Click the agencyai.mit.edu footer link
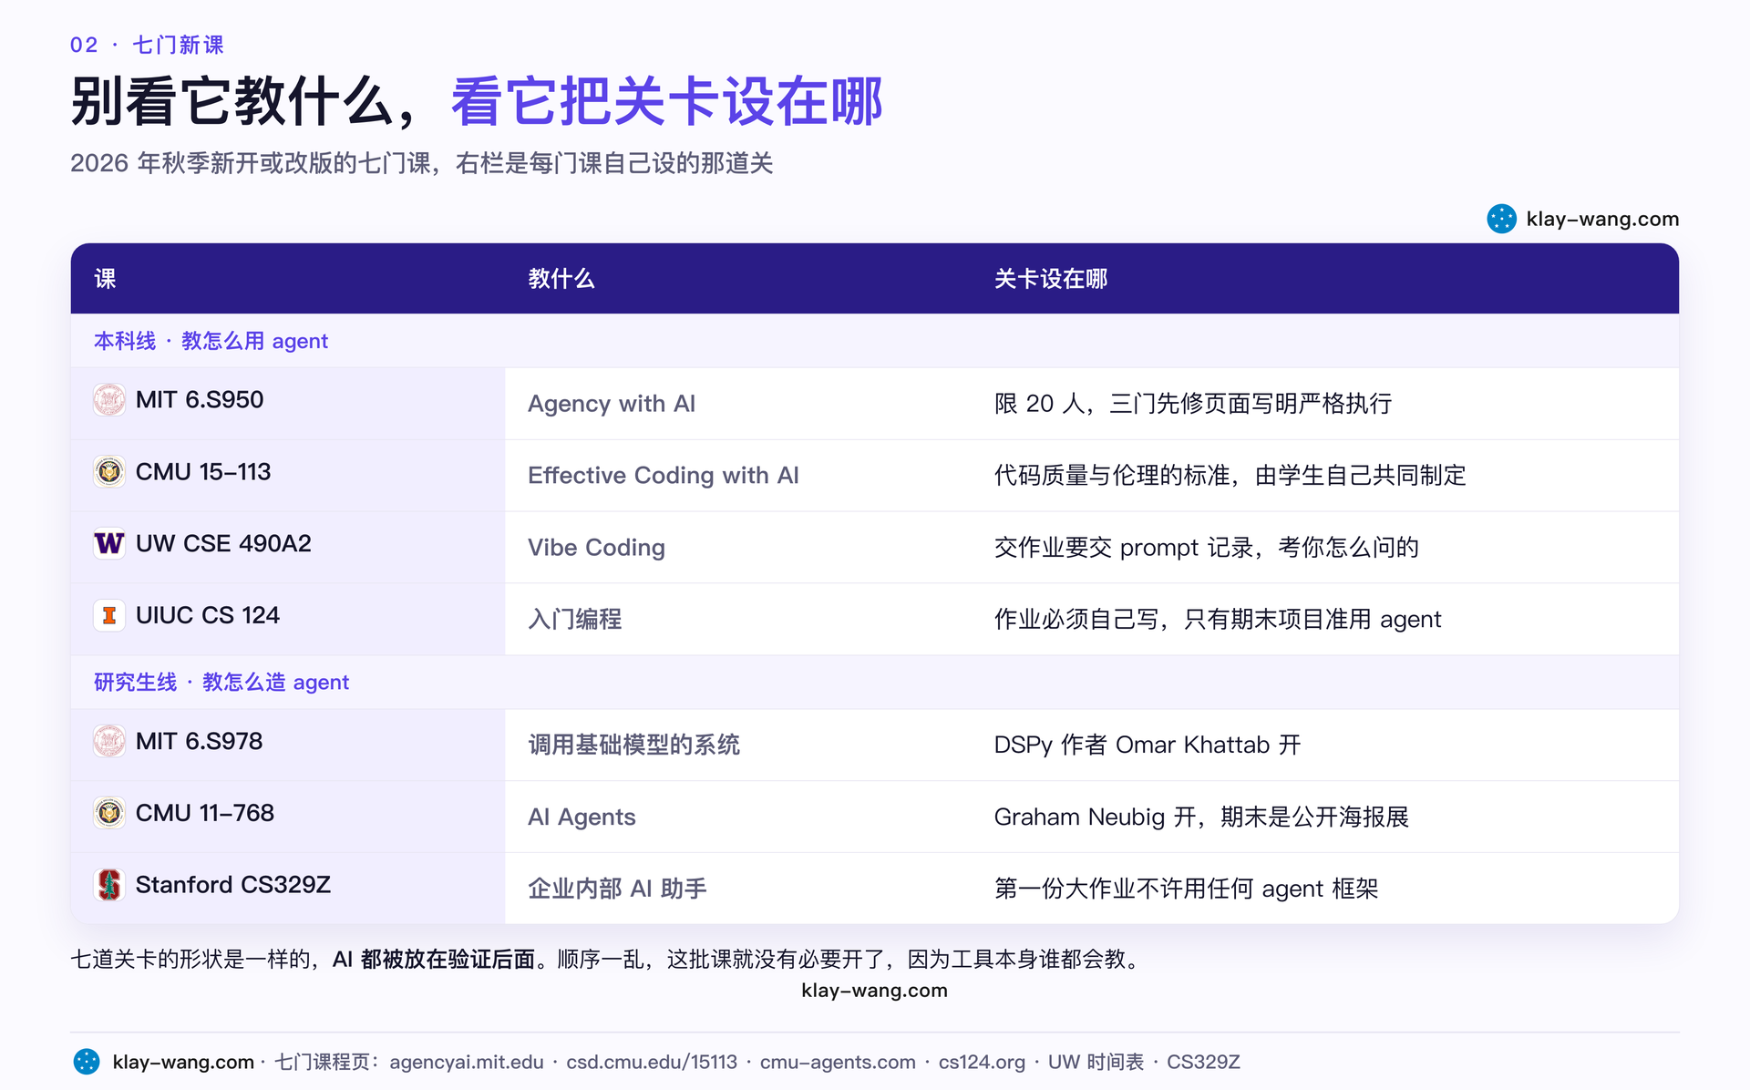The width and height of the screenshot is (1750, 1090). point(467,1062)
